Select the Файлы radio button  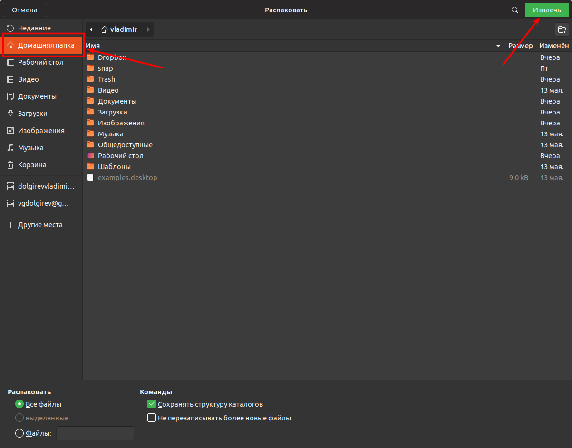coord(19,433)
